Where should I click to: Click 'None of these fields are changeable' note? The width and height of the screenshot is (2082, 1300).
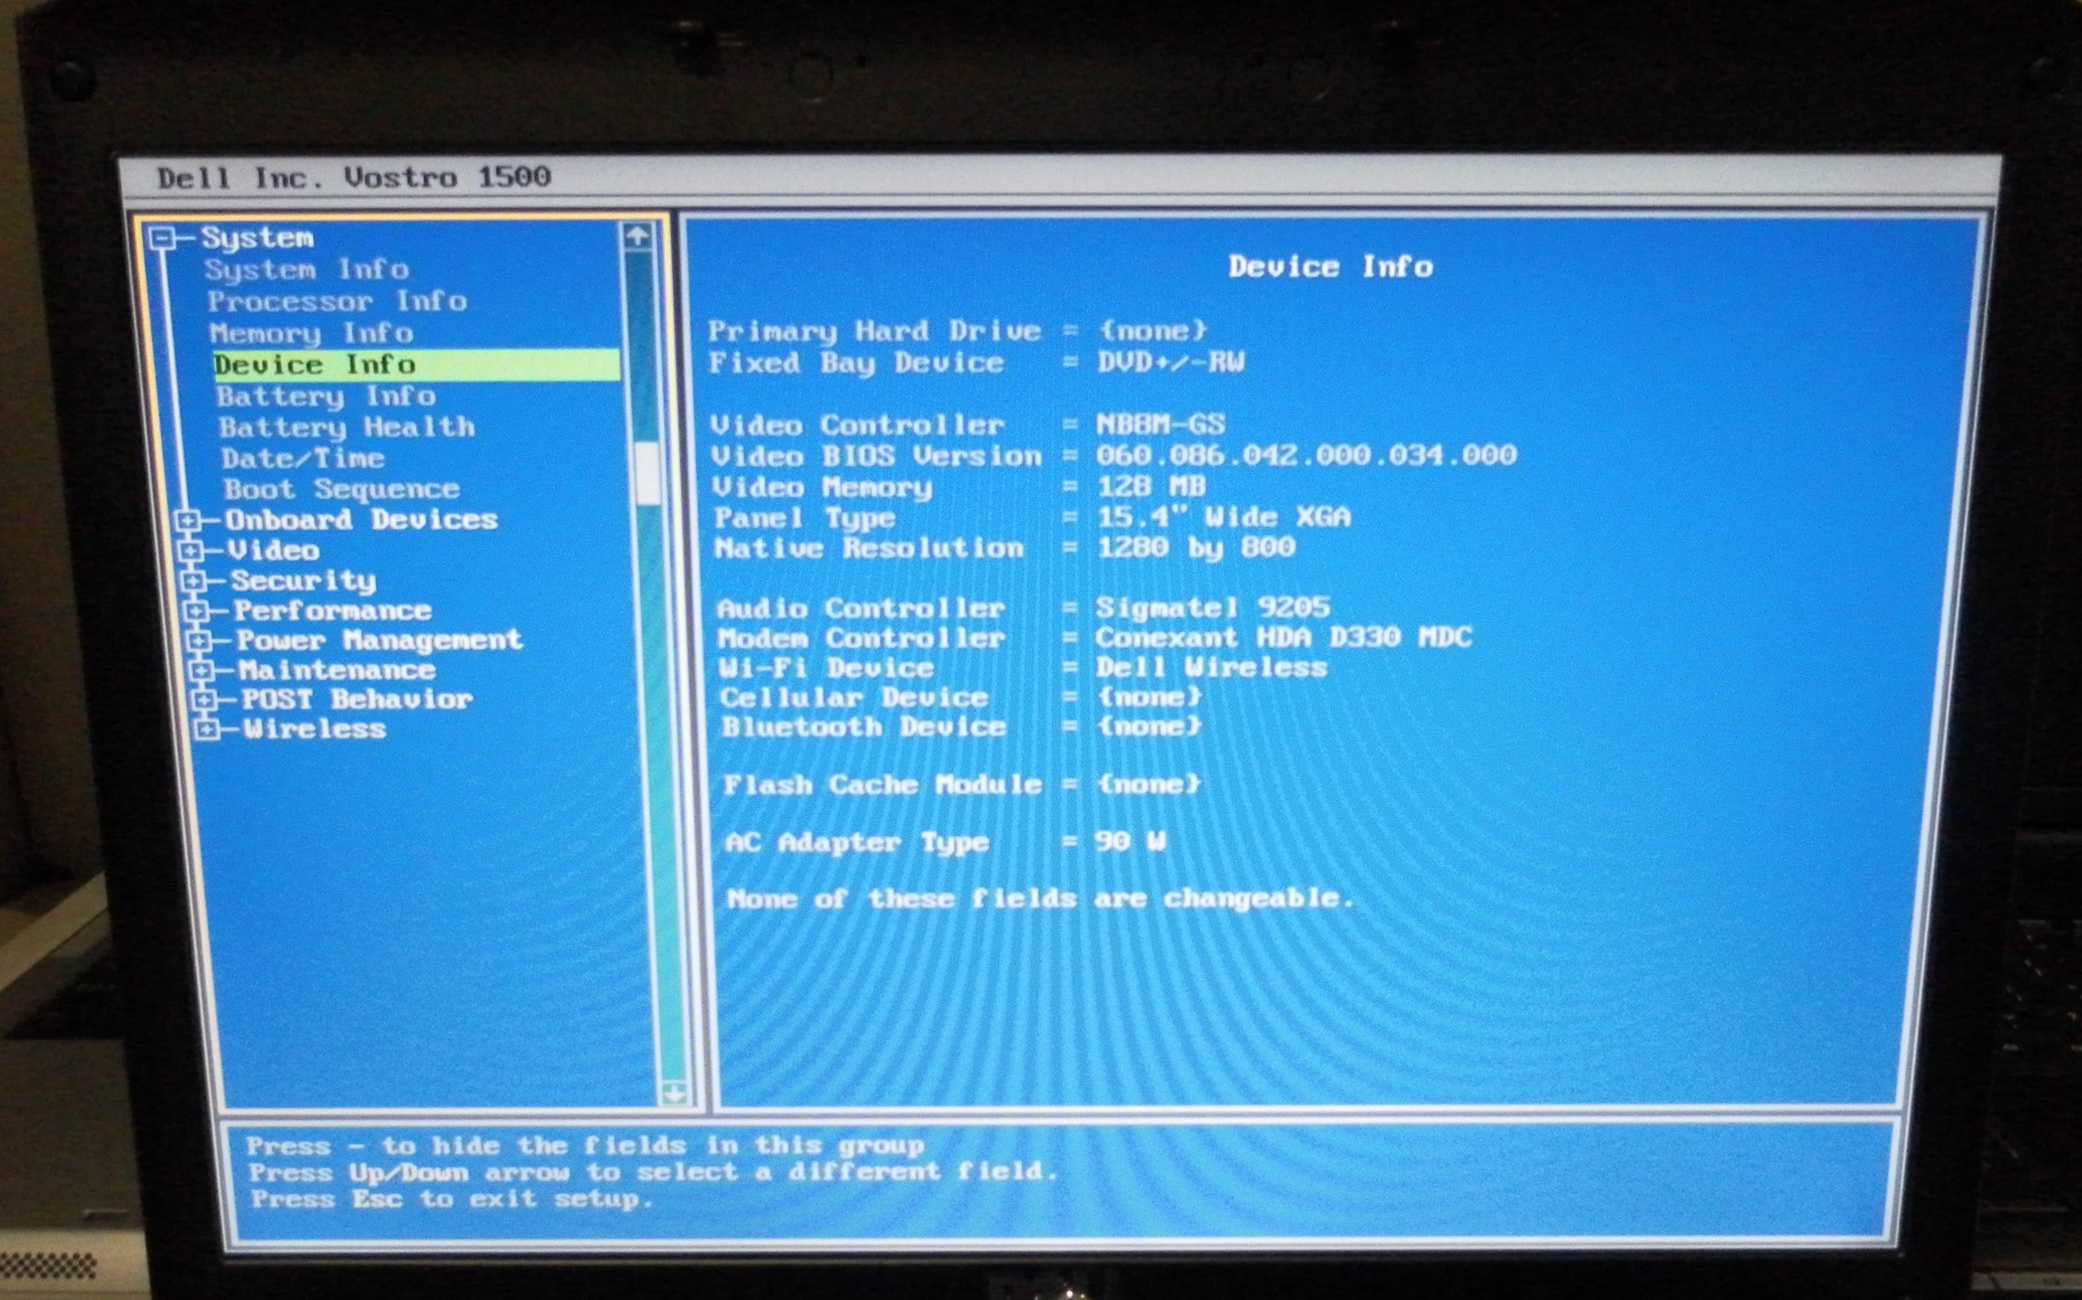tap(1040, 898)
